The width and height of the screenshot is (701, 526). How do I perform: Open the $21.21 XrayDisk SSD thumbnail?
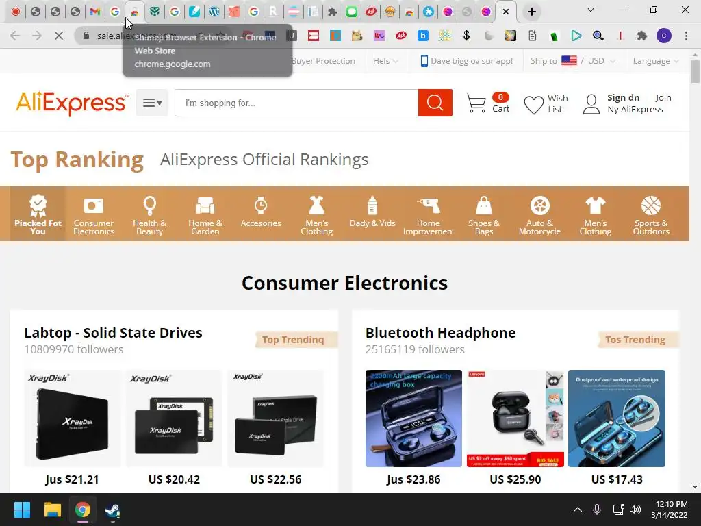73,418
